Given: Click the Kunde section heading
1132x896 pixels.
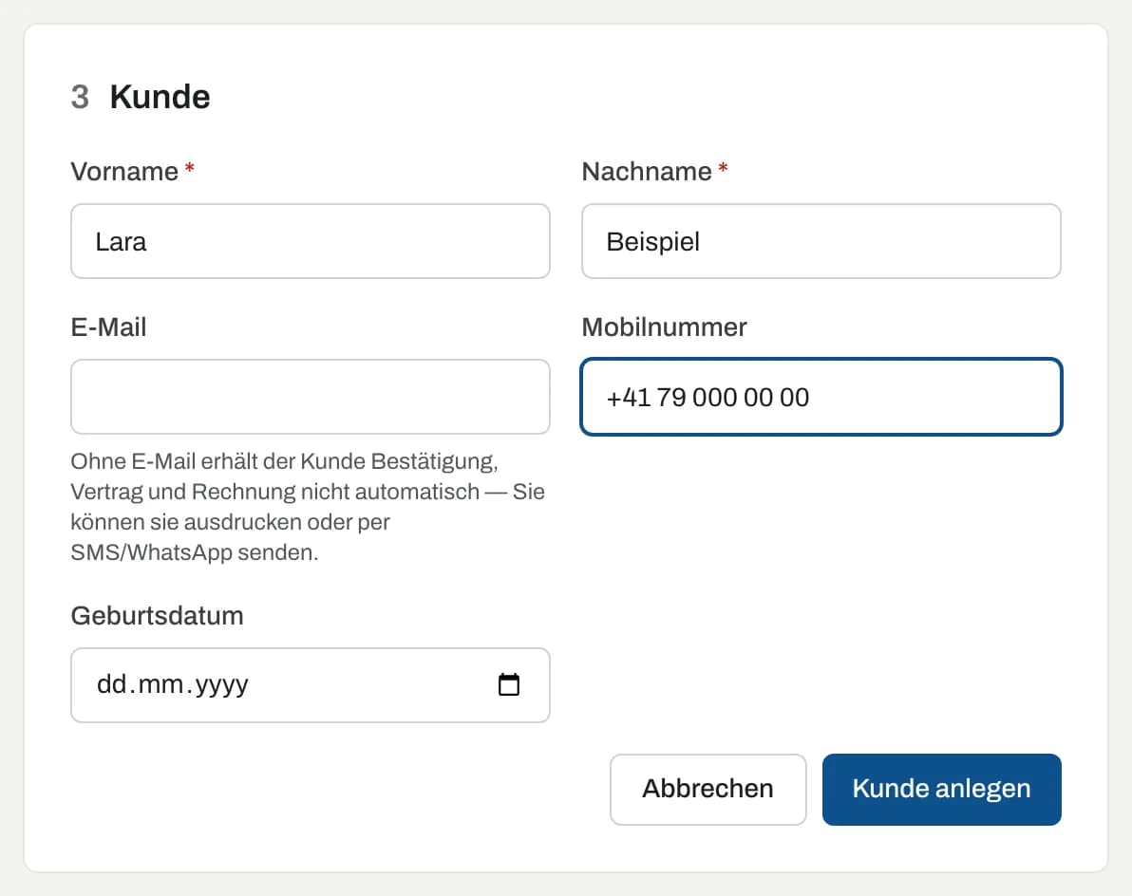Looking at the screenshot, I should click(160, 97).
